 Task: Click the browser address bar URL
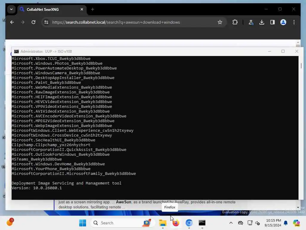point(116,22)
